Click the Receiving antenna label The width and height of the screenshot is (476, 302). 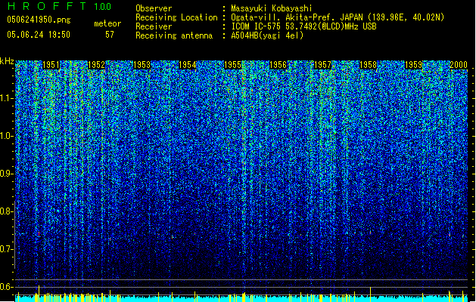point(174,35)
